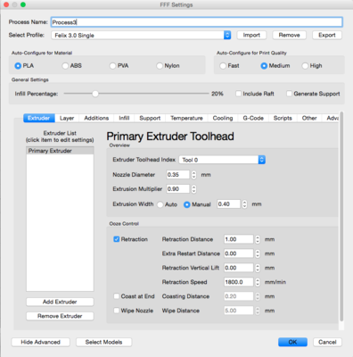Select the ABS material option
Screen dimensions: 353x357
[65, 66]
